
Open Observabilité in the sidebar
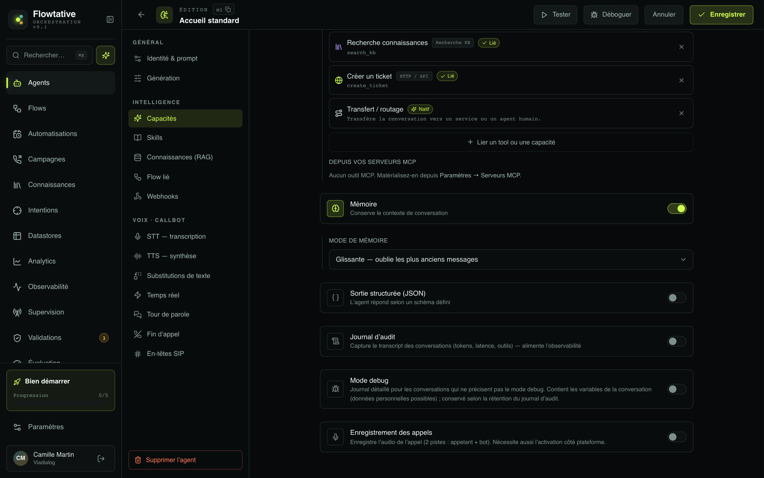(60, 287)
